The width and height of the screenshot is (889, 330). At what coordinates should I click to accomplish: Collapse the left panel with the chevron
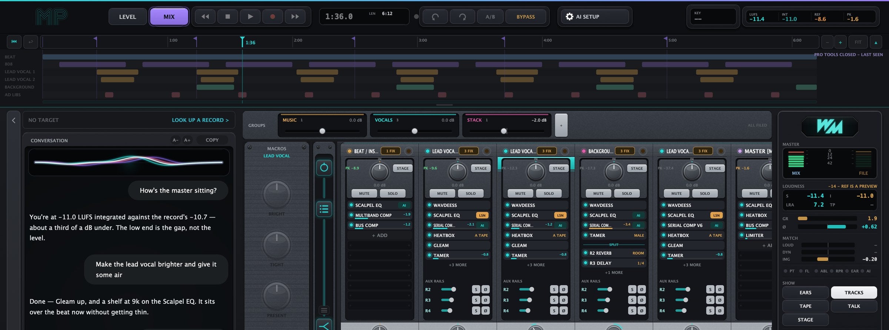tap(14, 120)
